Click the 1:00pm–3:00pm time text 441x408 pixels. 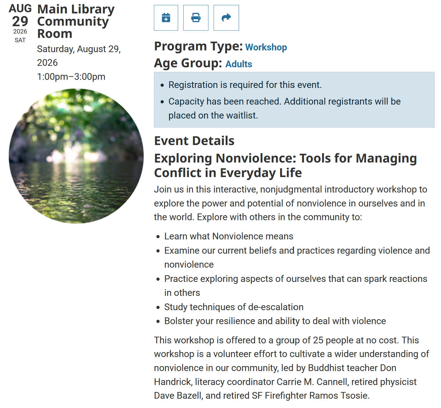[x=71, y=77]
